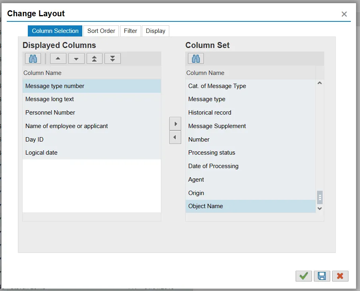Viewport: 360px width, 291px height.
Task: Confirm layout with the green checkmark
Action: (x=304, y=276)
